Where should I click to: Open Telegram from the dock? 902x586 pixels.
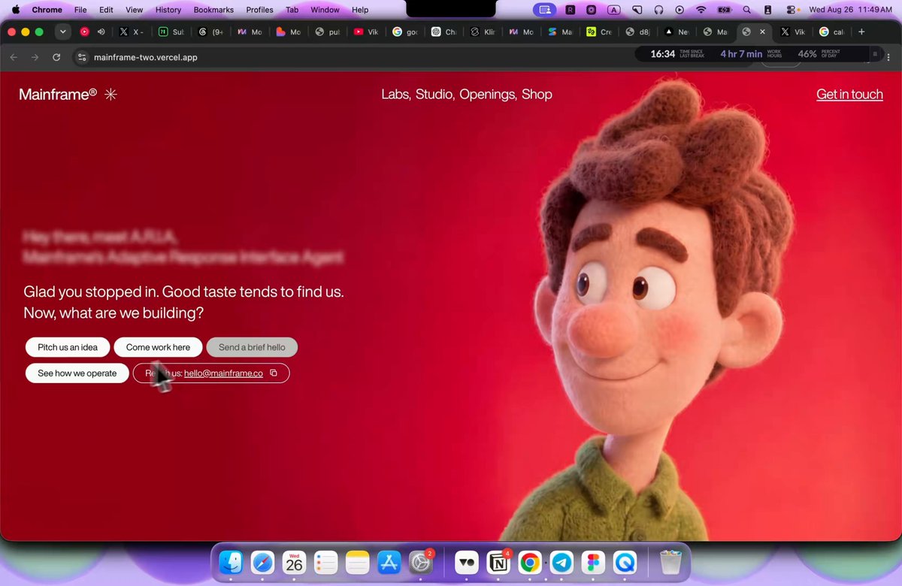click(x=561, y=562)
